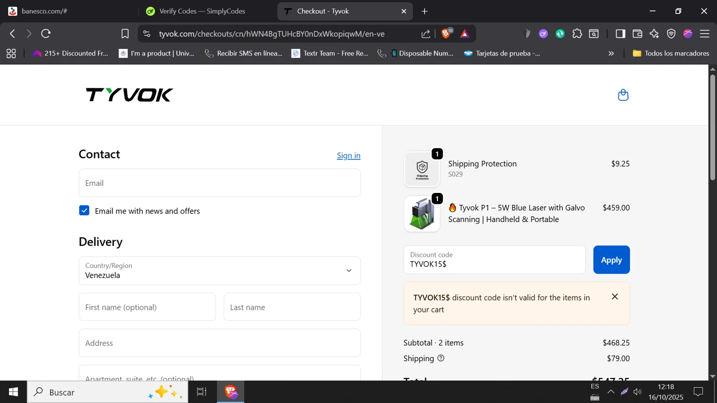
Task: Open Brave Wallet icon
Action: (x=637, y=33)
